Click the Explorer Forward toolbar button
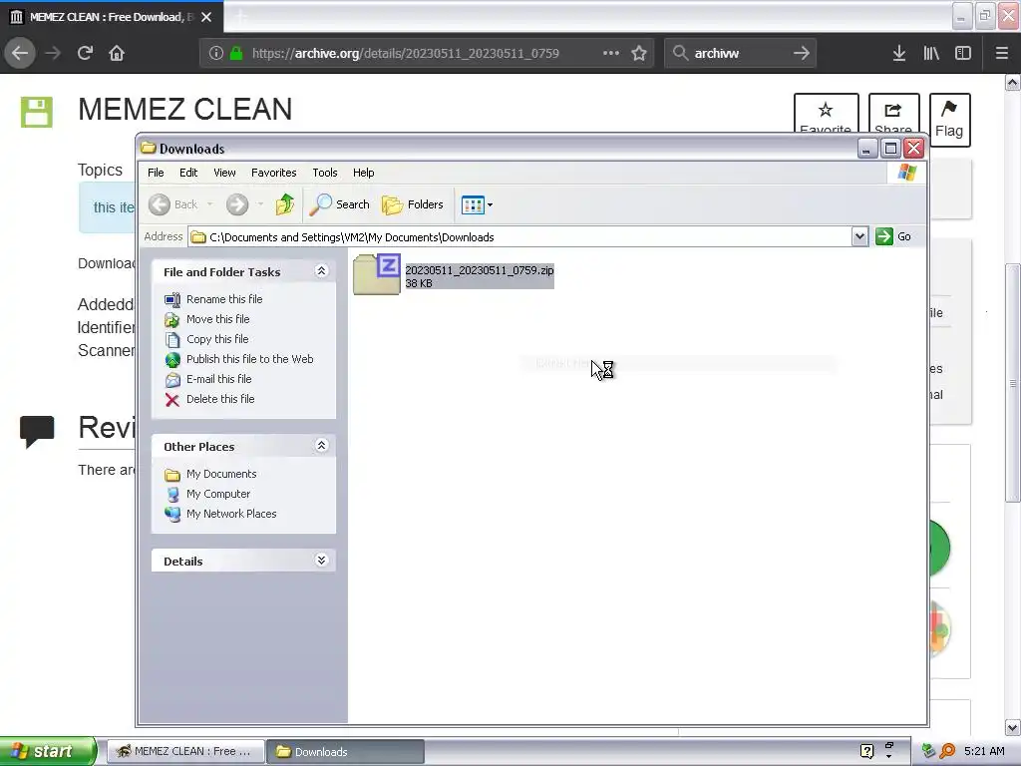The width and height of the screenshot is (1021, 766). 237,204
